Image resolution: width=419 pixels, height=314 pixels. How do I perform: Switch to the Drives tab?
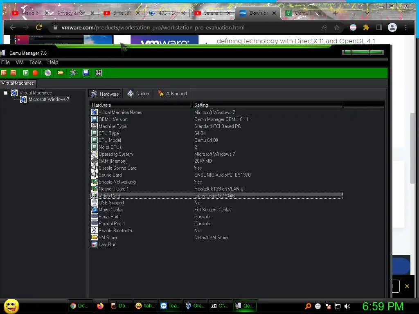(138, 94)
